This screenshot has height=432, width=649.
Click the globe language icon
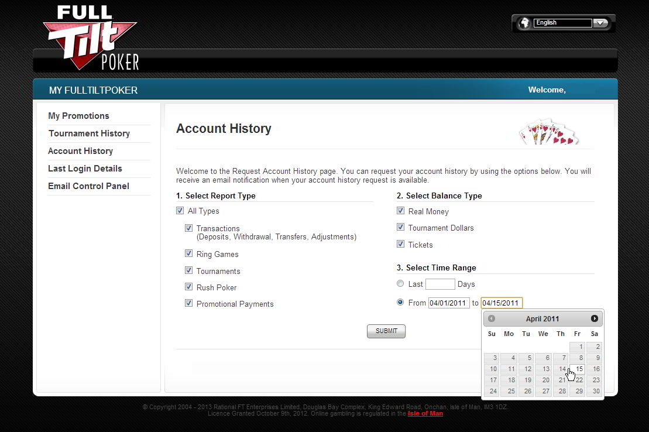click(524, 23)
